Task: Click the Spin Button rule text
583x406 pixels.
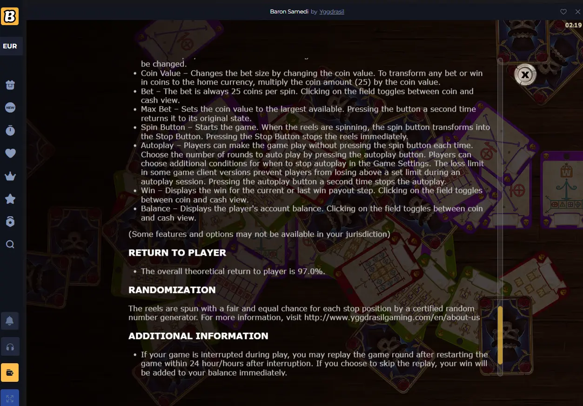Action: [315, 132]
